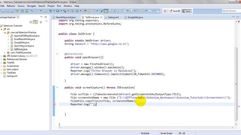The width and height of the screenshot is (241, 135).
Task: Click the Previous Annotation toolbar icon
Action: click(x=131, y=11)
